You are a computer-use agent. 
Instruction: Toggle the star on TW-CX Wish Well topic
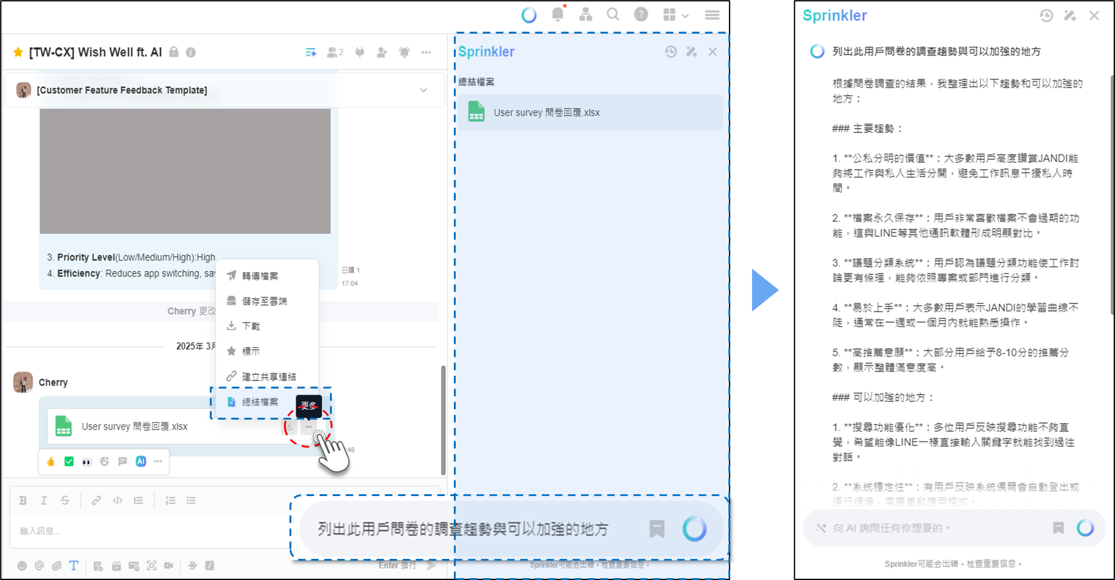[18, 52]
